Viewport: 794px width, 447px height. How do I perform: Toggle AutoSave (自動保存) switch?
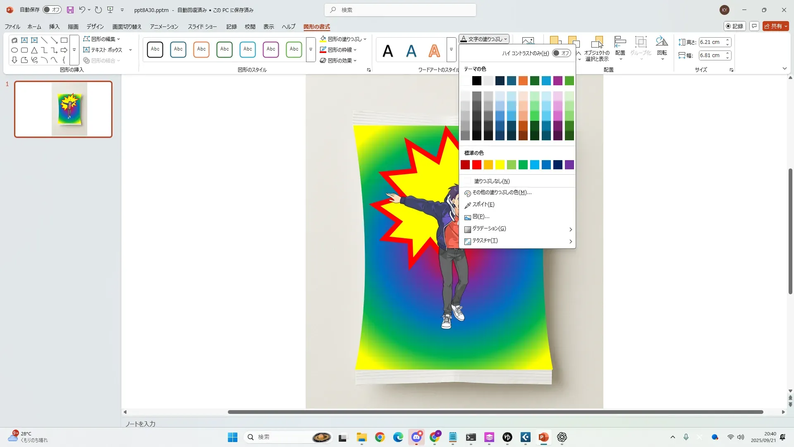(x=52, y=10)
